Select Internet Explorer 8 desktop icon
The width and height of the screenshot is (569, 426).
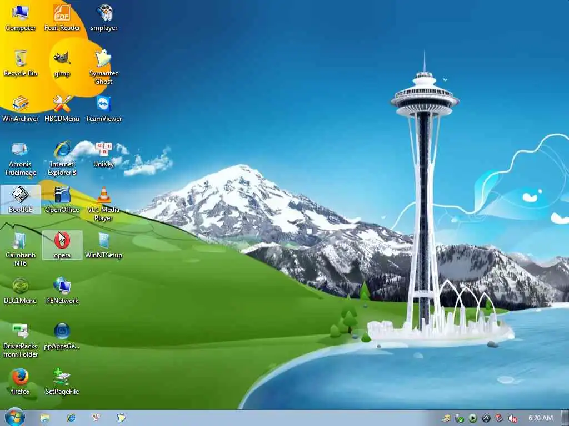coord(62,159)
